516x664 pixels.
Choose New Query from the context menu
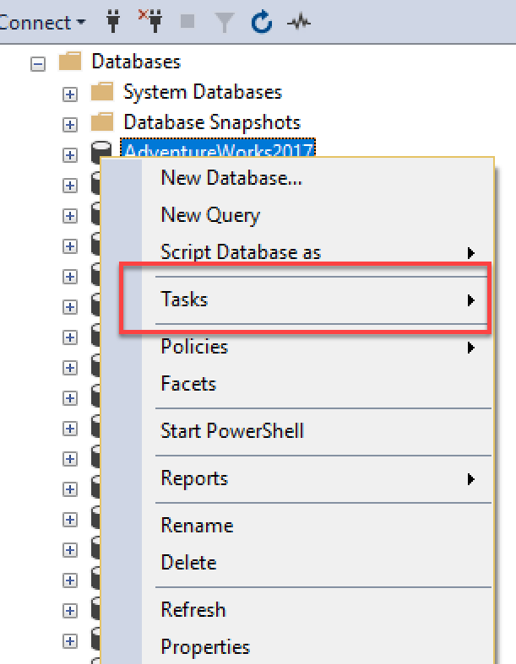pos(210,215)
